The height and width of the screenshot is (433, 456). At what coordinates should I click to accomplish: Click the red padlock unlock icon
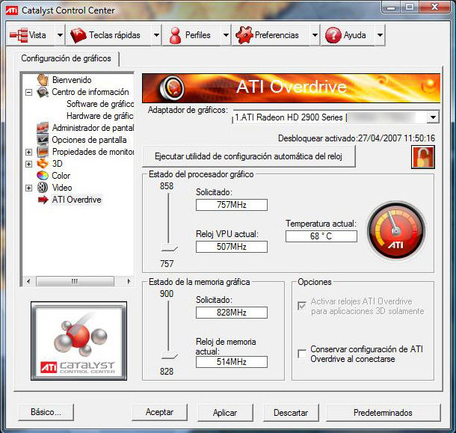pyautogui.click(x=422, y=157)
